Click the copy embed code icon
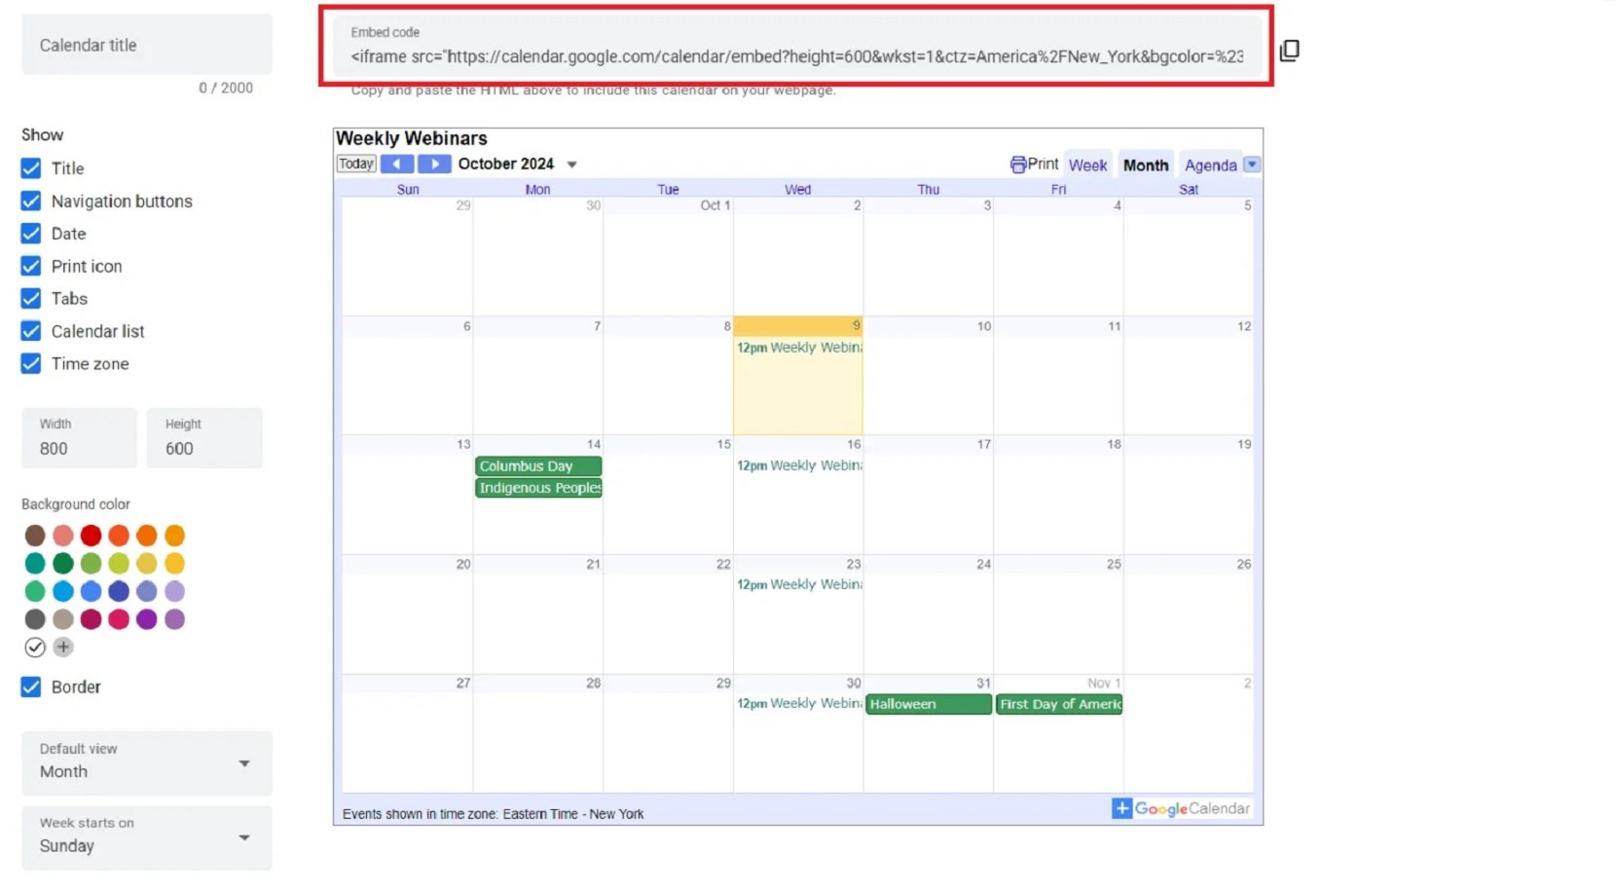This screenshot has height=889, width=1616. pos(1290,51)
